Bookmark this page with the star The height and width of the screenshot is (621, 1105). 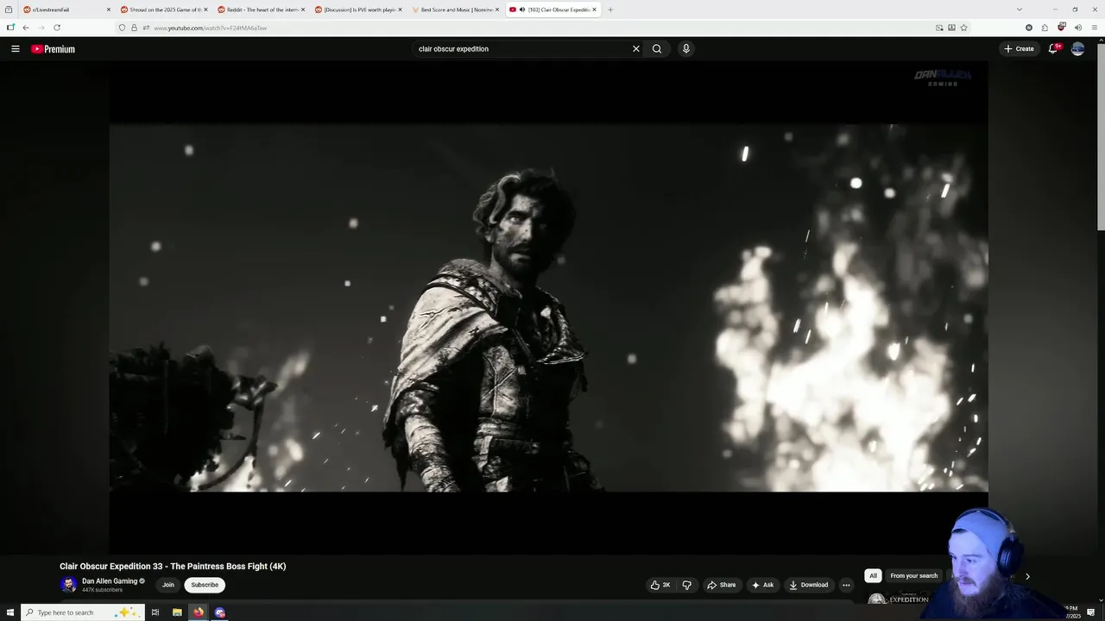point(963,28)
